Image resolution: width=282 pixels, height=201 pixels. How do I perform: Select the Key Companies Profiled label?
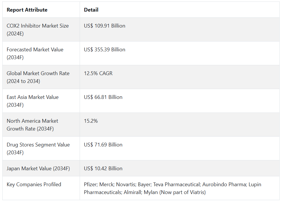[x=34, y=184]
